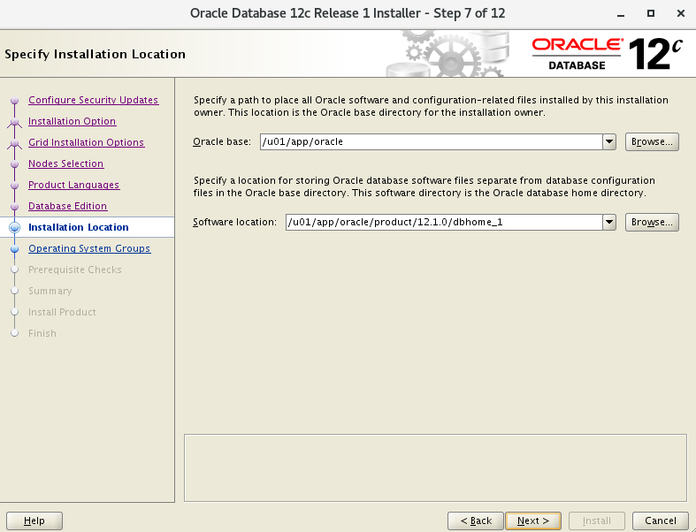The image size is (696, 532).
Task: Browse for the Oracle base directory
Action: pos(652,142)
